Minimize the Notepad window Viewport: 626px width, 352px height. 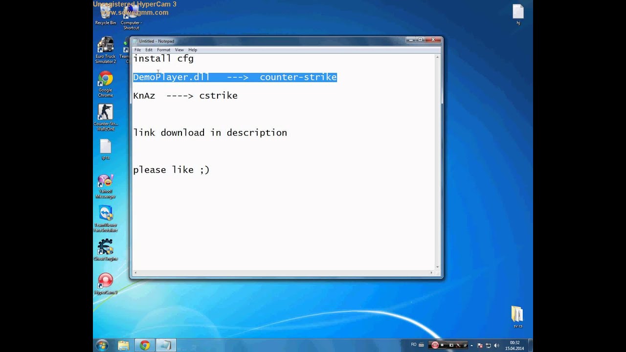click(410, 40)
